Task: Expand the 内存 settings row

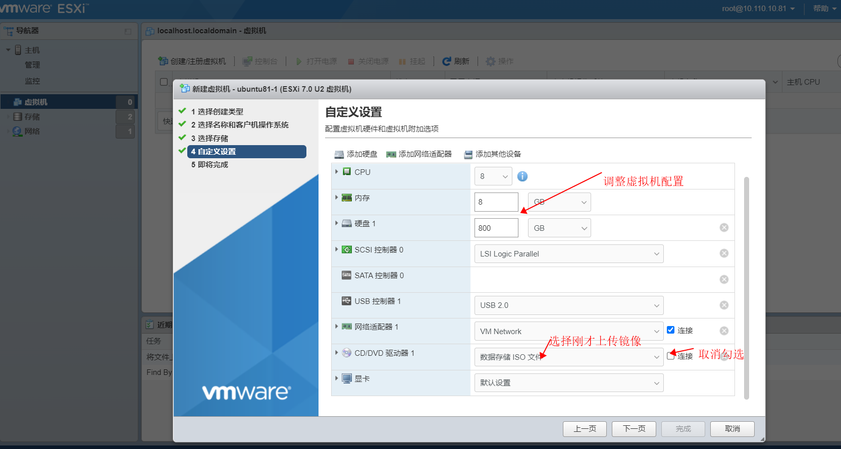Action: tap(337, 198)
